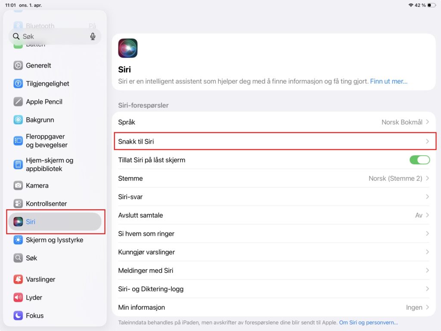
Task: Expand Språk Norsk Bokmål option
Action: [273, 122]
